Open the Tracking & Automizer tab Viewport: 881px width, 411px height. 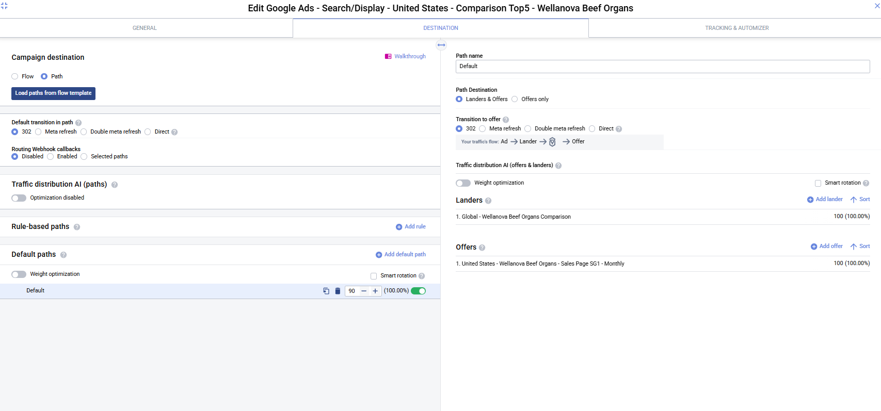[737, 28]
